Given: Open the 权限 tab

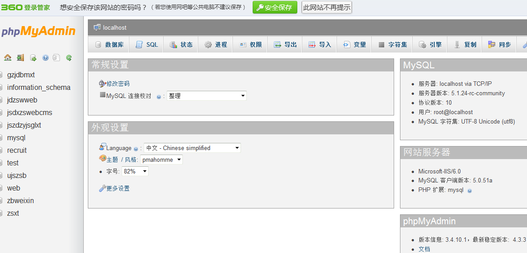Looking at the screenshot, I should [250, 44].
